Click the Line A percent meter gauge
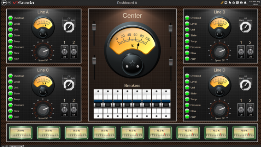This screenshot has height=147, width=261. click(x=43, y=27)
